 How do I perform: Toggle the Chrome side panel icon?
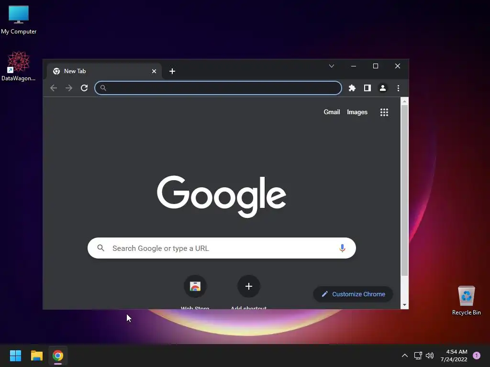[367, 88]
